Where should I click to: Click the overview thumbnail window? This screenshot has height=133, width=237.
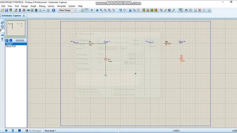click(16, 28)
